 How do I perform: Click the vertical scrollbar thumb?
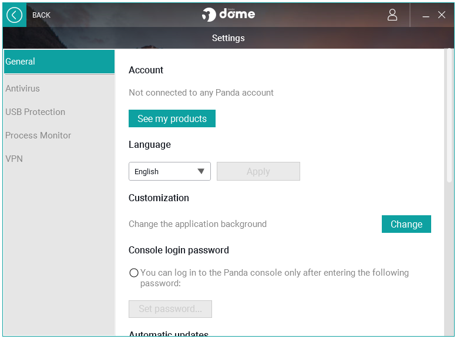point(449,116)
